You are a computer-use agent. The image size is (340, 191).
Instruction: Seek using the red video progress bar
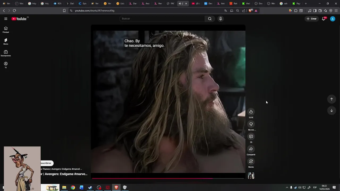tap(168, 178)
